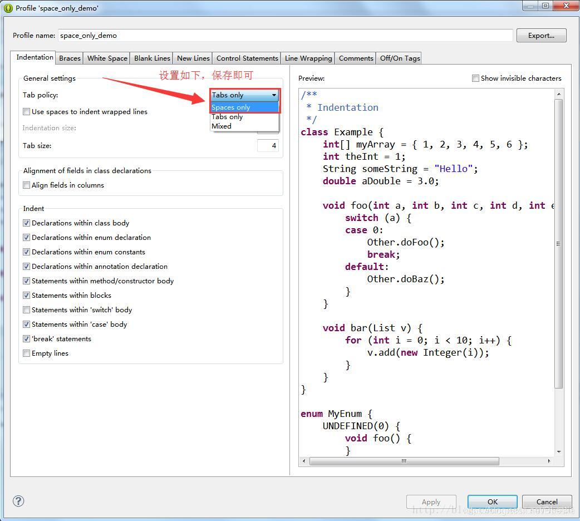Toggle 'Declarations within annotation declaration' checkbox
580x521 pixels.
coord(26,266)
